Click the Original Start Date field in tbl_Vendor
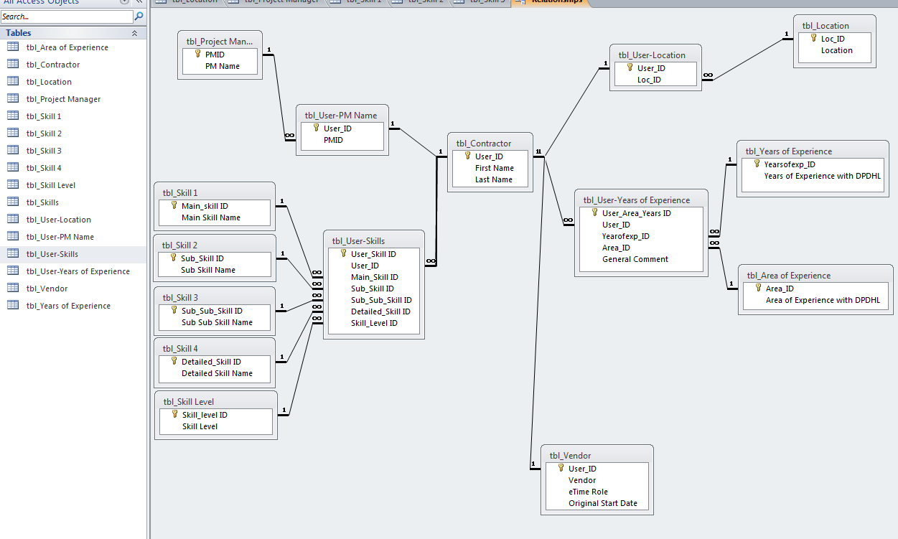The width and height of the screenshot is (898, 539). pos(603,503)
